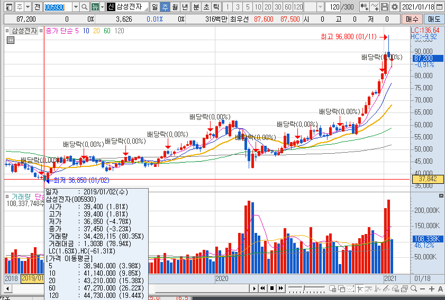Toggle the left panel icon in top toolbar
The height and width of the screenshot is (300, 445).
click(x=9, y=7)
